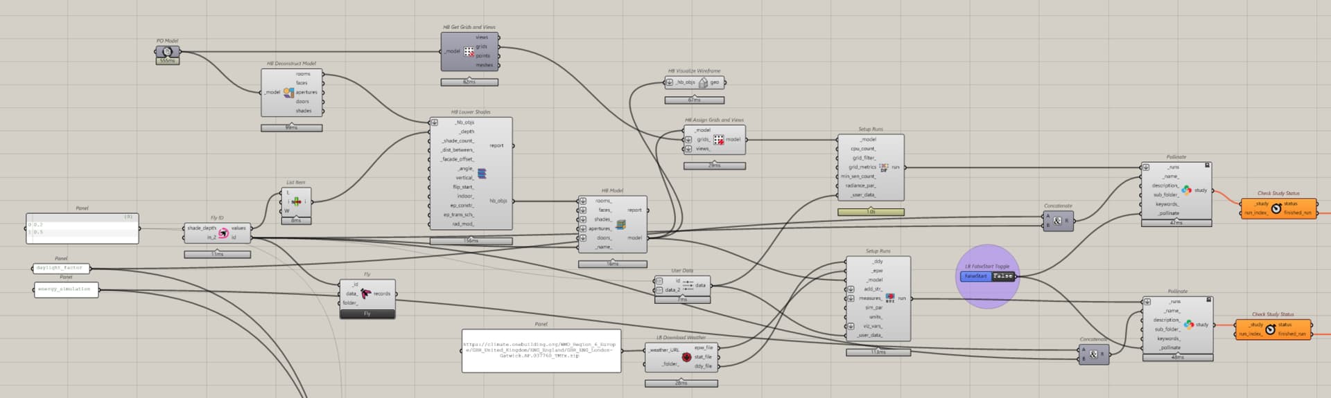Click the vertical_ input on HB Louver Shades
Viewport: 1331px width, 398px height.
(464, 178)
